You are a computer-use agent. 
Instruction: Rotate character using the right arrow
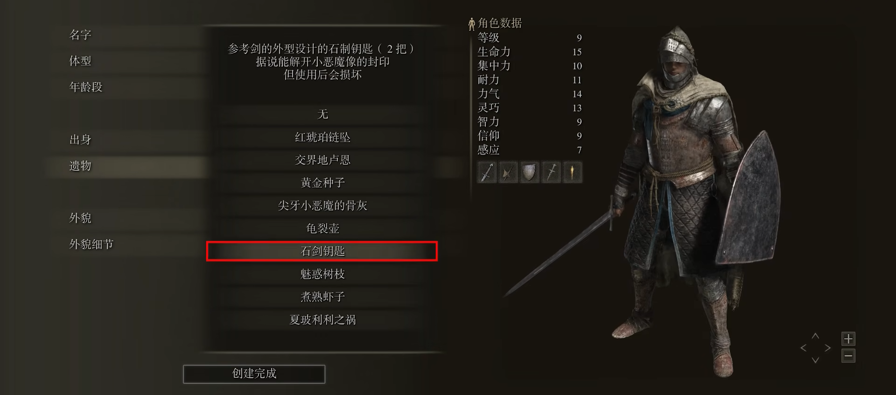(828, 348)
